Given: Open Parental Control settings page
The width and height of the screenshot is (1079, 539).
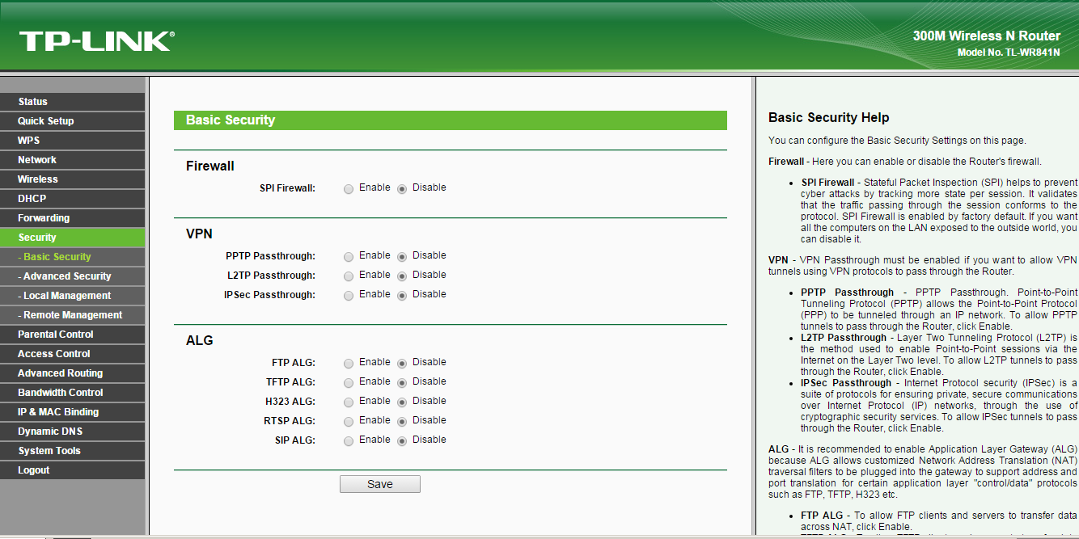Looking at the screenshot, I should tap(56, 335).
